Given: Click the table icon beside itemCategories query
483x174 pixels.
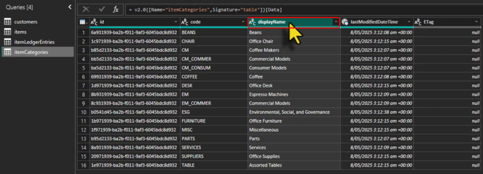Looking at the screenshot, I should coord(8,52).
